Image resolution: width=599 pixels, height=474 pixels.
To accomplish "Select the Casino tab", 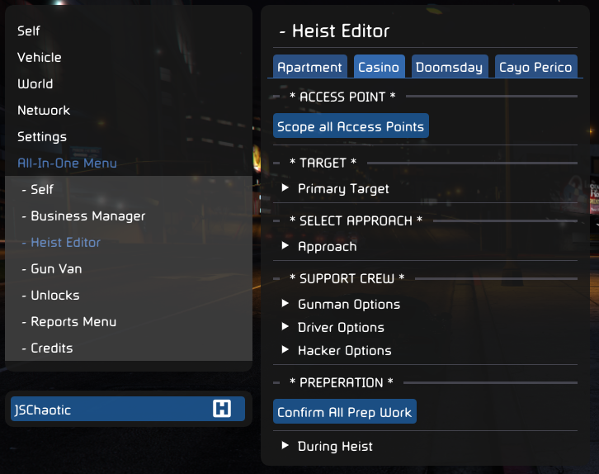I will pyautogui.click(x=379, y=67).
